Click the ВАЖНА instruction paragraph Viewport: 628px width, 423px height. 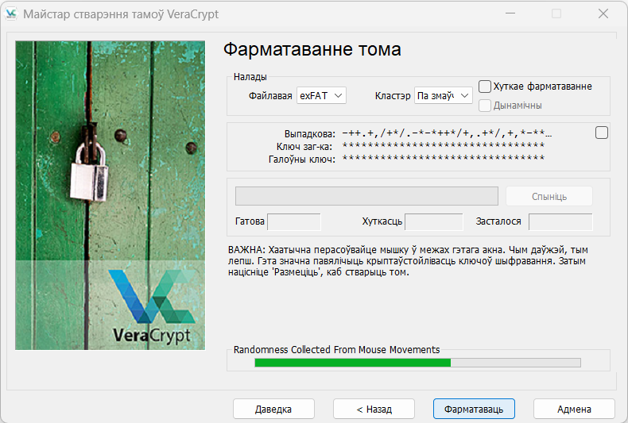coord(408,261)
